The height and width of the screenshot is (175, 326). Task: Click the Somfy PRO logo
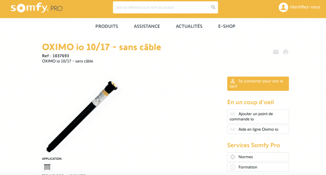pyautogui.click(x=37, y=8)
